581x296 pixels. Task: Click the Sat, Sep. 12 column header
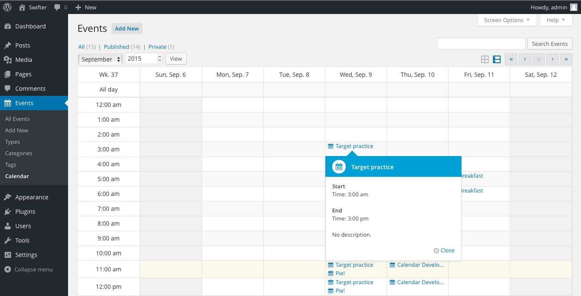point(541,75)
